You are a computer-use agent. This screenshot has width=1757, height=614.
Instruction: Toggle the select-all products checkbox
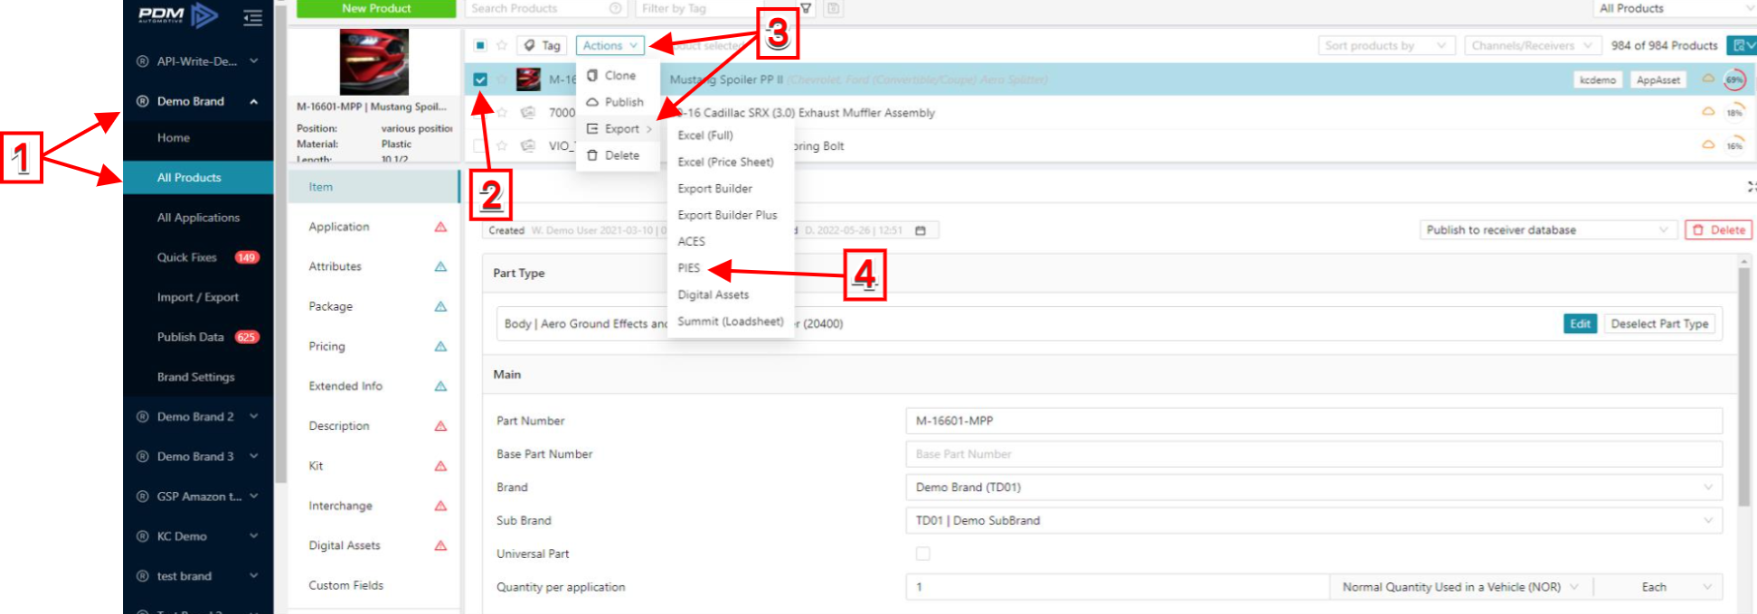click(x=480, y=45)
